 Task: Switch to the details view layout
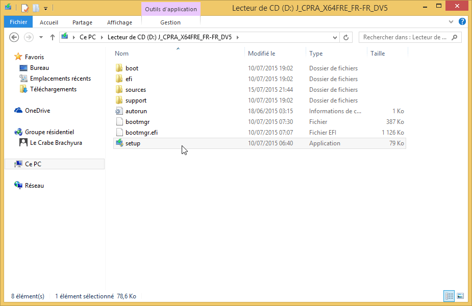(x=449, y=296)
